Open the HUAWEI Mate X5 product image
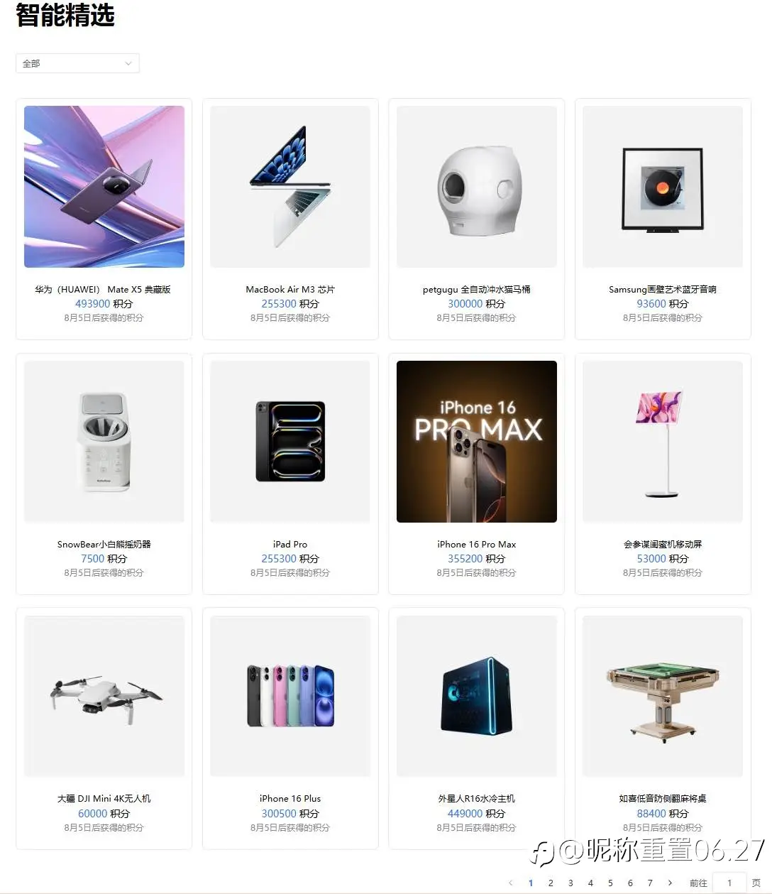This screenshot has width=772, height=894. pos(104,187)
